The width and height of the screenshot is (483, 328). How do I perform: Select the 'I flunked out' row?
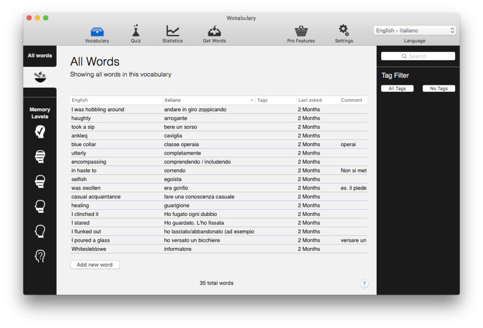point(219,232)
